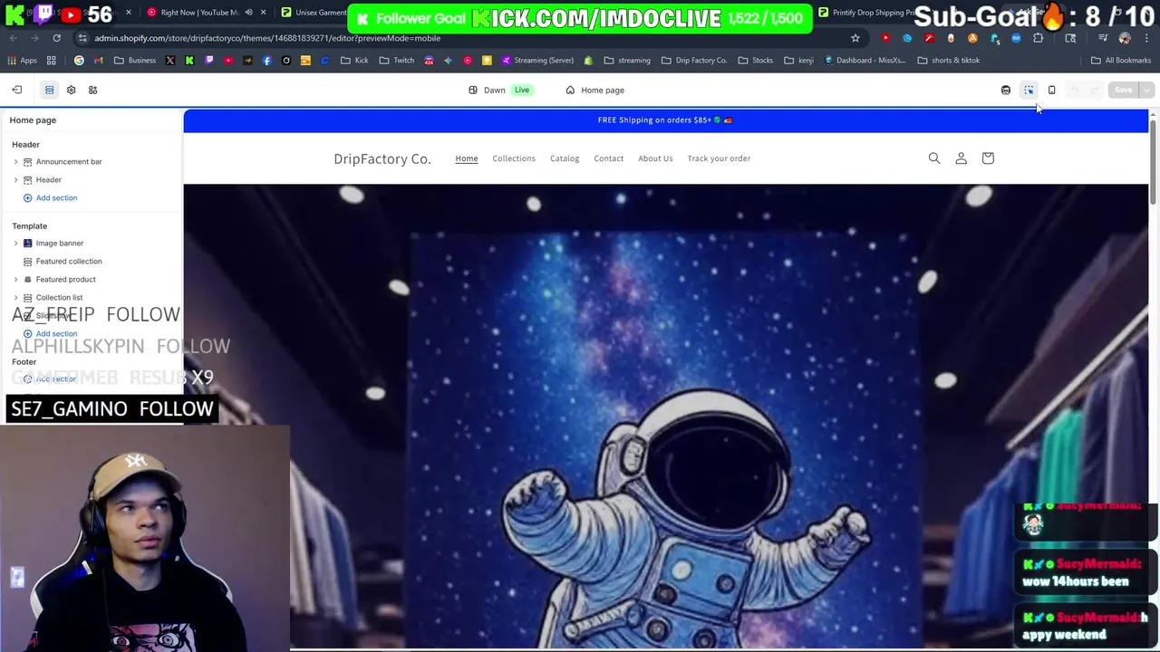Click the theme icon beside Dawn
This screenshot has height=652, width=1160.
(x=473, y=90)
